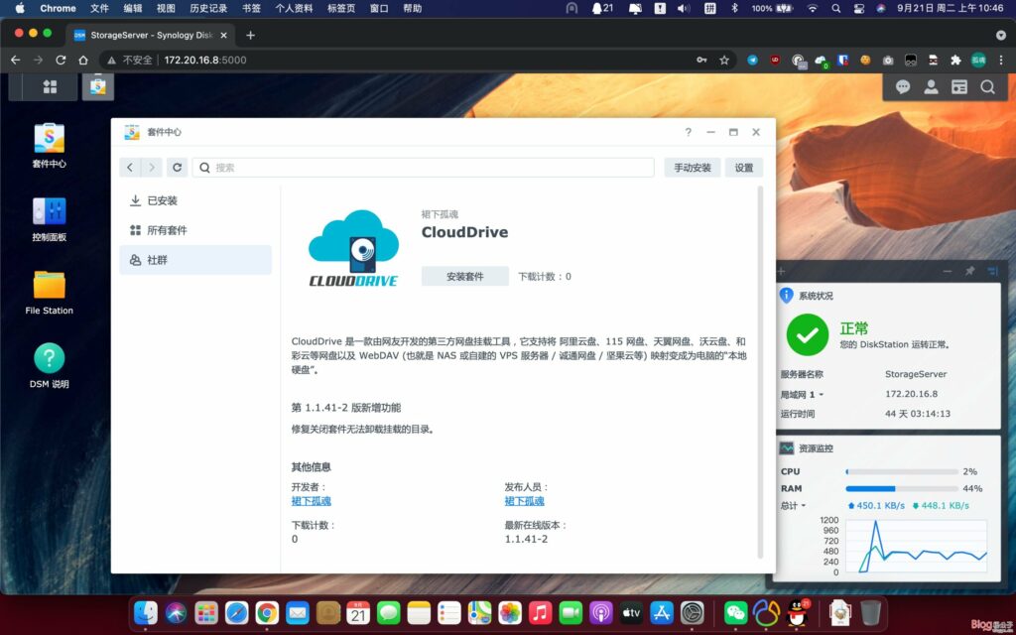Click the RAM usage bar
The width and height of the screenshot is (1016, 635).
tap(902, 488)
